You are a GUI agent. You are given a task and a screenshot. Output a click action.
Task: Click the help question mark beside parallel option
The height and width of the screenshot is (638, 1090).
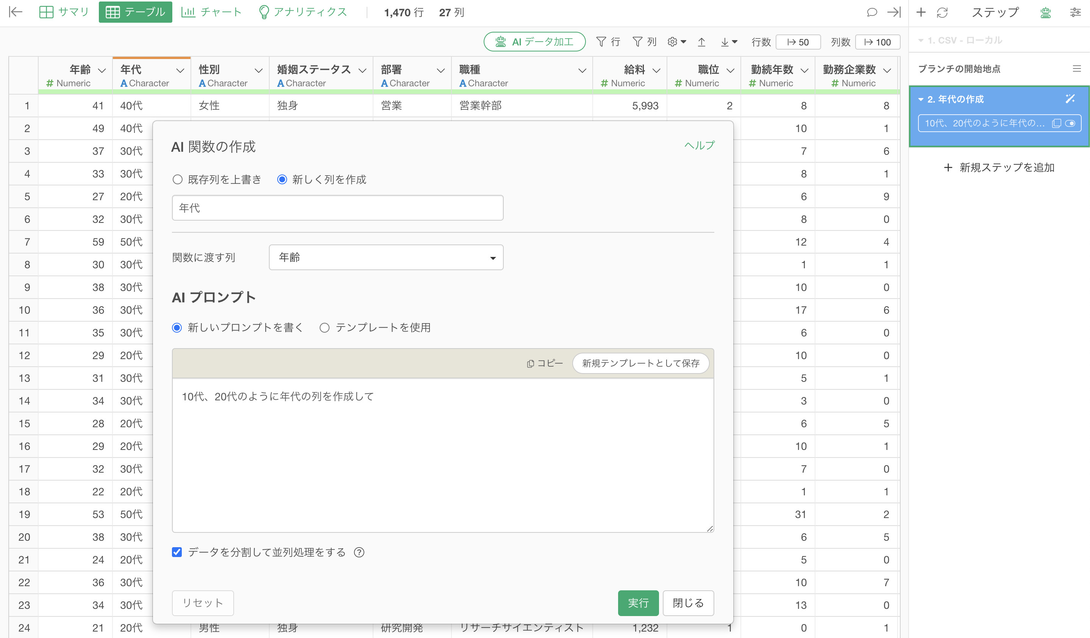tap(359, 552)
